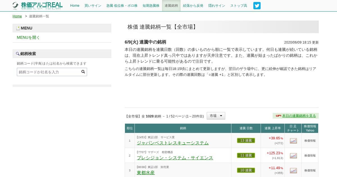Screen dimensions: 337x177
Task: Open 株価情報 Yahoo link for ジャパンベストレスキューシステム
Action: (310, 141)
